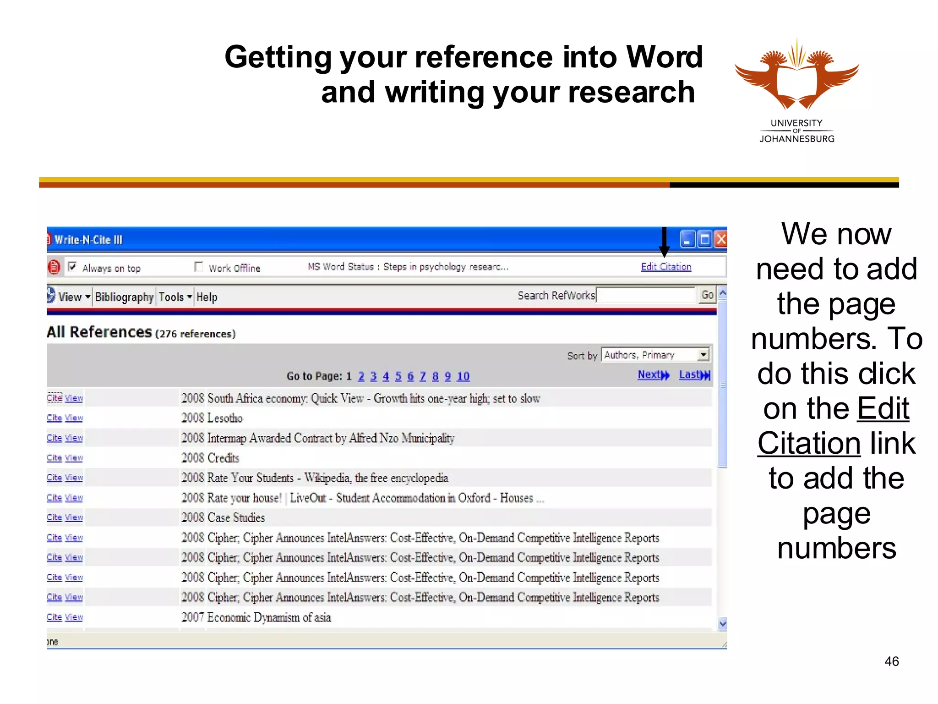Go to page 2 of references

(x=361, y=377)
